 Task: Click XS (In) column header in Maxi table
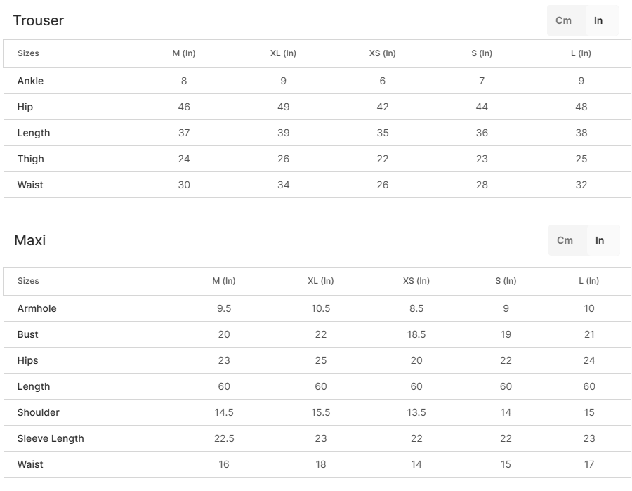coord(416,281)
